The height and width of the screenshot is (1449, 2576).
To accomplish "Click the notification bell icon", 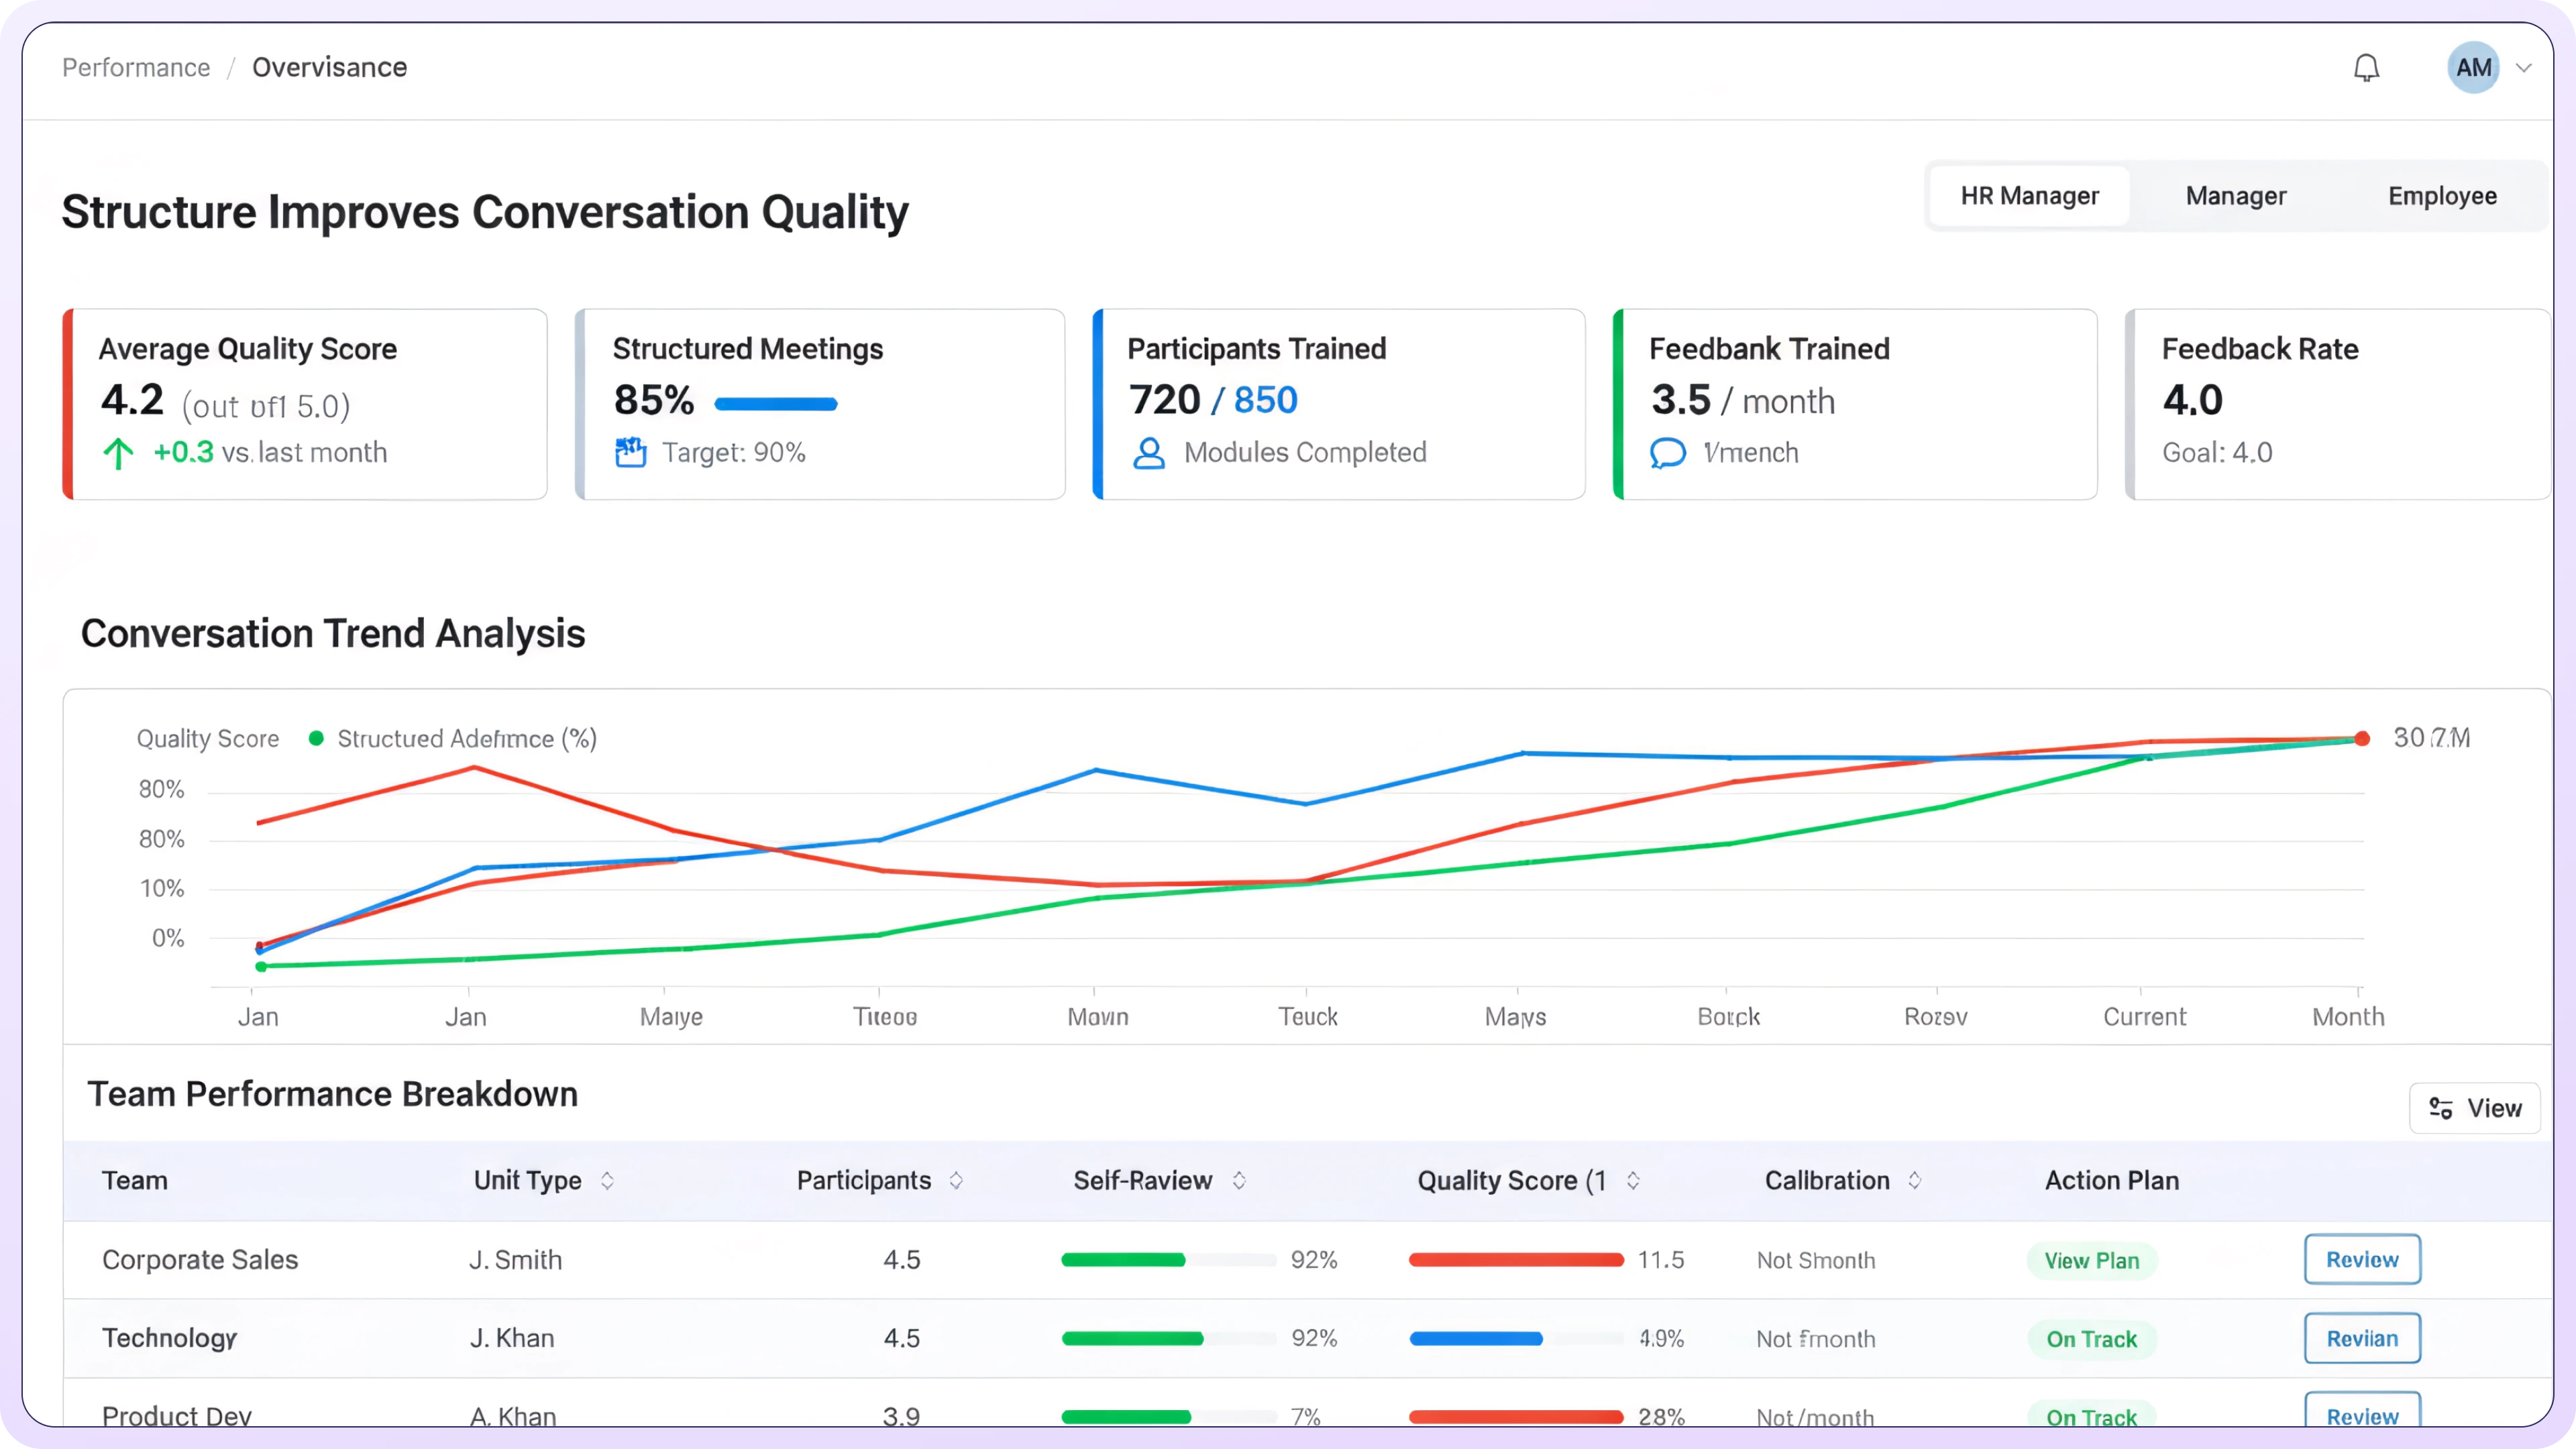I will (2366, 68).
